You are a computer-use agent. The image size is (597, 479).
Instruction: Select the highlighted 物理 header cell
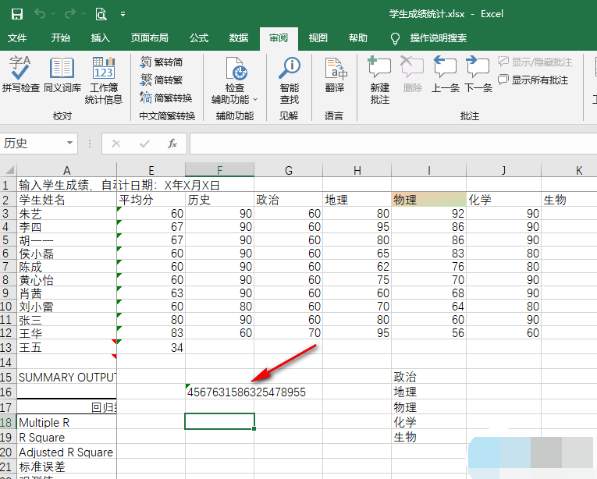[x=429, y=200]
